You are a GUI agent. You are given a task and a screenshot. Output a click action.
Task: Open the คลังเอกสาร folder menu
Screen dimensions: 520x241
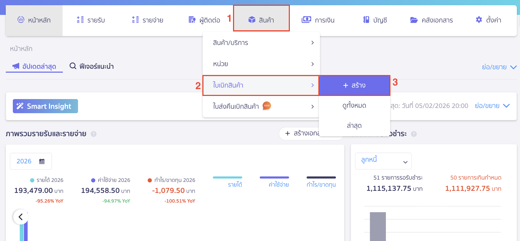point(431,20)
